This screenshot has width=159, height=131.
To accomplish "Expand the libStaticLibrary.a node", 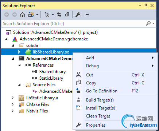I will click(x=12, y=98).
